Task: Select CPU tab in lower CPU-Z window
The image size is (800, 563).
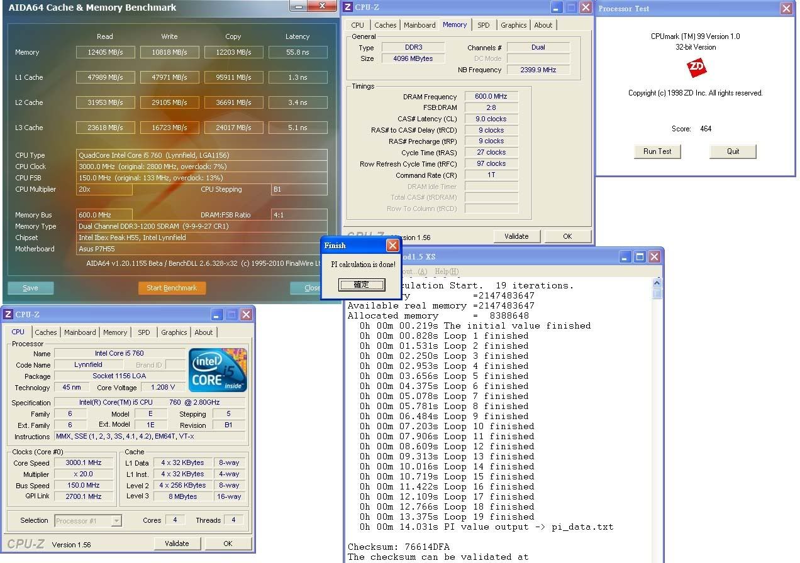Action: click(18, 332)
